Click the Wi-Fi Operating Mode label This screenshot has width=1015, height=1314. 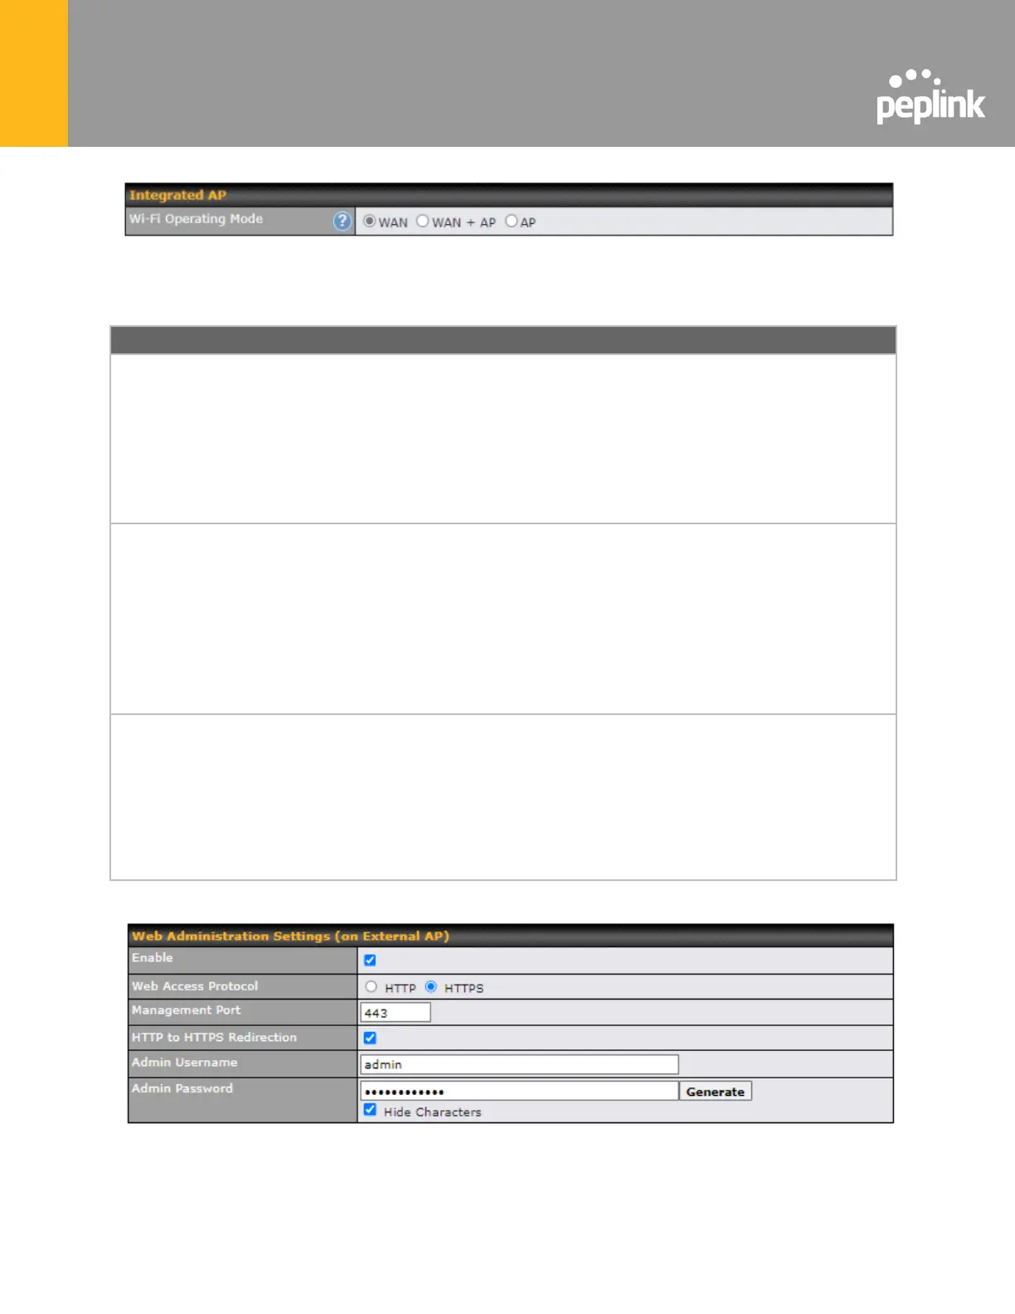click(197, 219)
